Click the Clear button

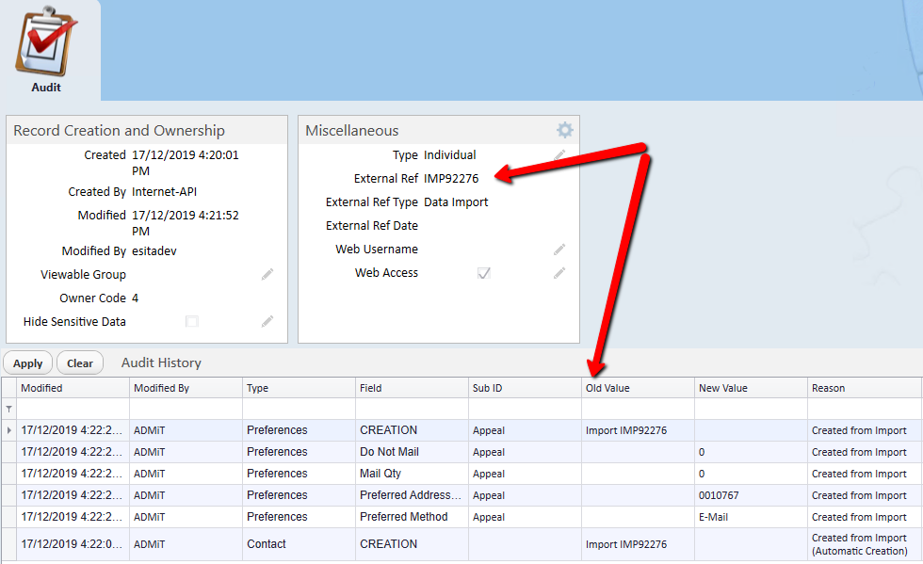click(80, 363)
